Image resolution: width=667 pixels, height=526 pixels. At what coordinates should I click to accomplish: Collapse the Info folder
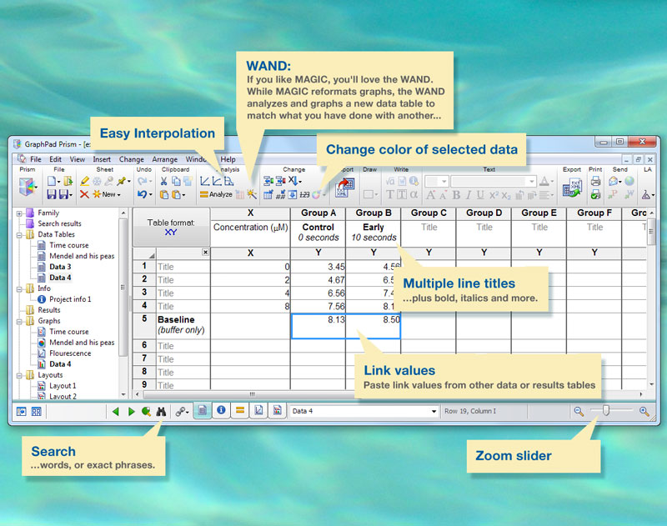point(19,288)
